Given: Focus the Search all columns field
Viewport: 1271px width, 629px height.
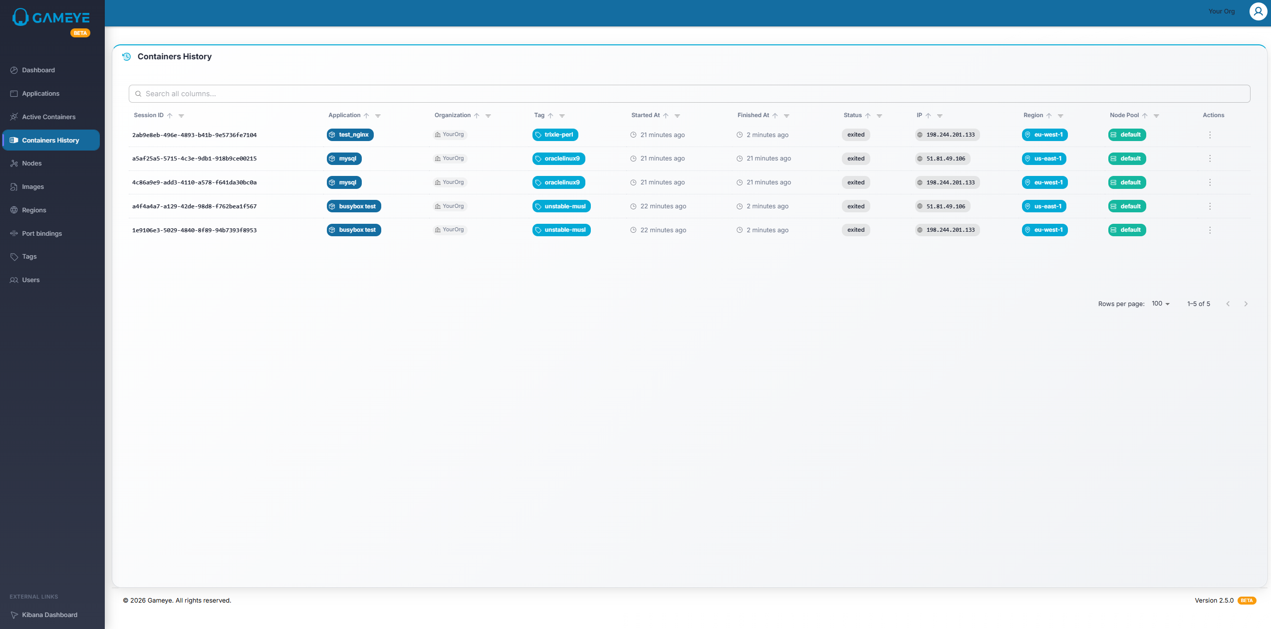Looking at the screenshot, I should click(x=689, y=94).
